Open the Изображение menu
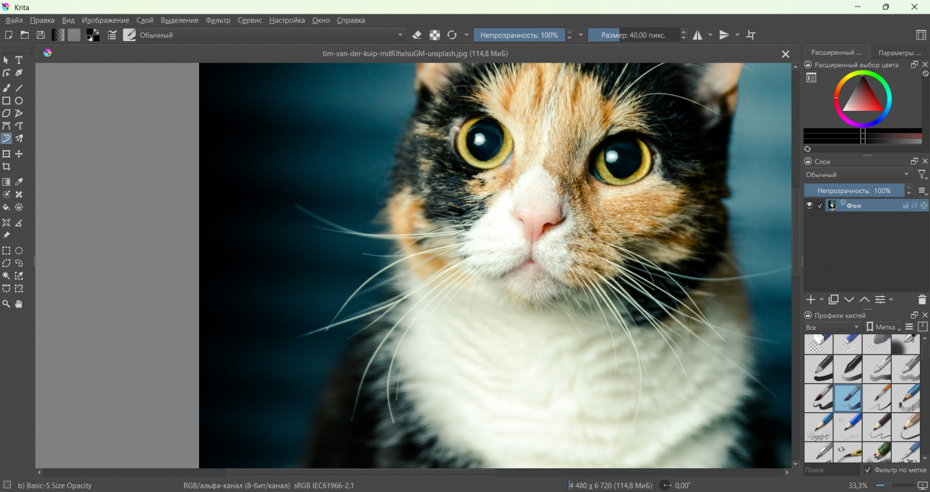This screenshot has height=492, width=930. [x=105, y=20]
